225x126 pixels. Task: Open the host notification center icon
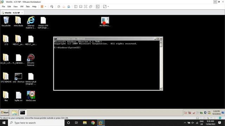click(219, 123)
